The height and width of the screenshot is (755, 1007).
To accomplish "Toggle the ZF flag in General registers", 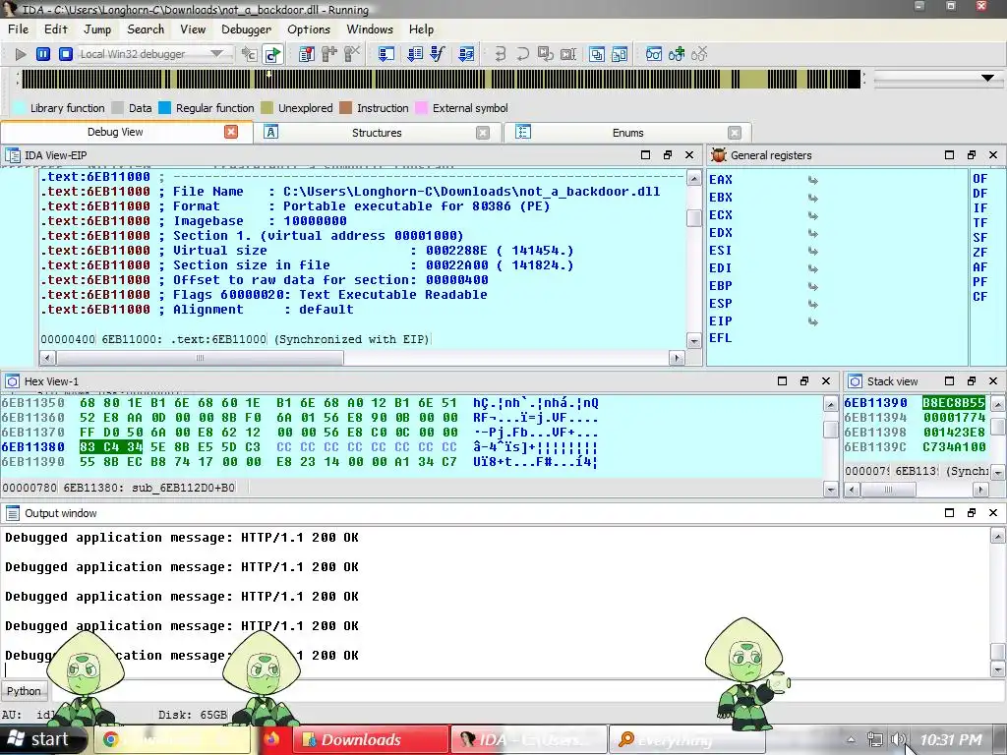I will (x=980, y=253).
